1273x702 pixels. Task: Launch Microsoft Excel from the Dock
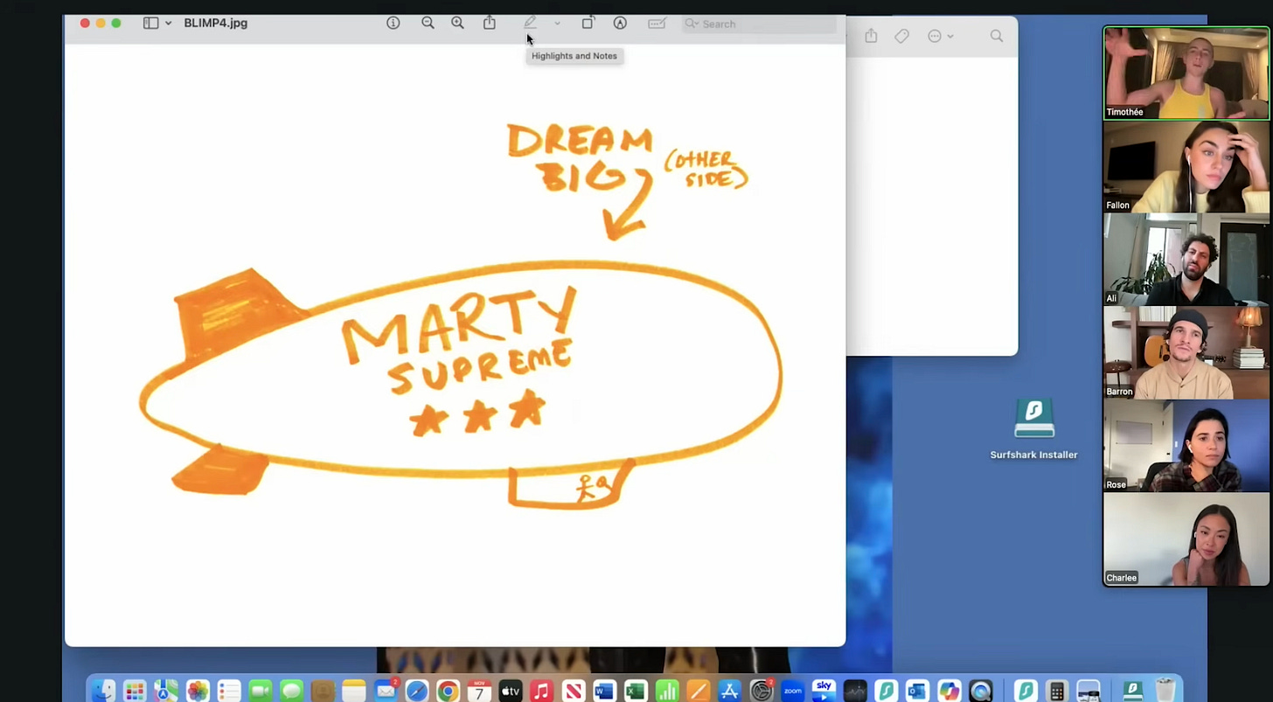(x=636, y=691)
